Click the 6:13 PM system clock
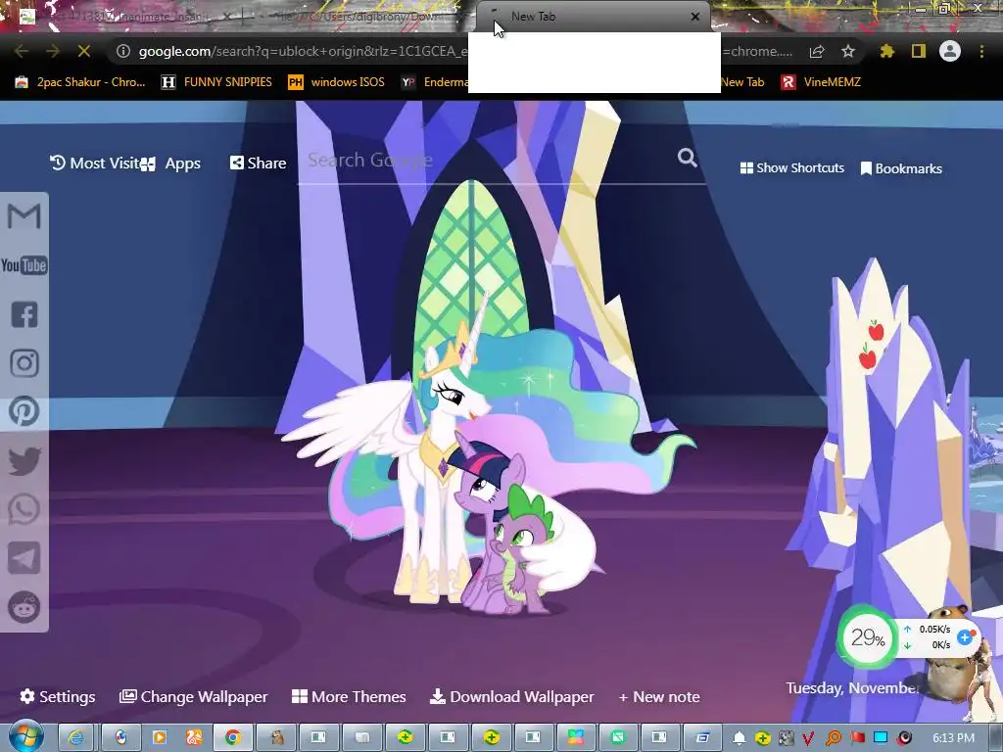 click(x=953, y=738)
